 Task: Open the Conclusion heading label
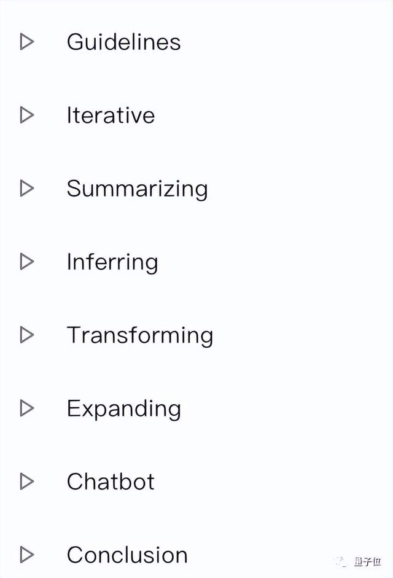click(127, 555)
